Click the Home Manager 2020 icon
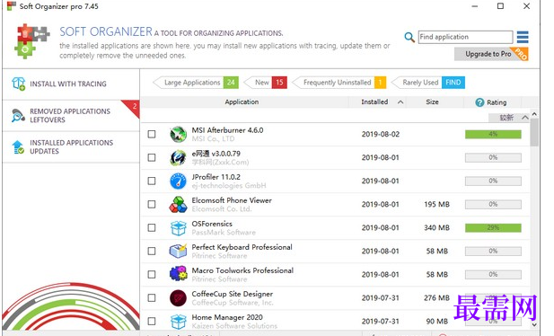554x336 pixels. [x=179, y=322]
